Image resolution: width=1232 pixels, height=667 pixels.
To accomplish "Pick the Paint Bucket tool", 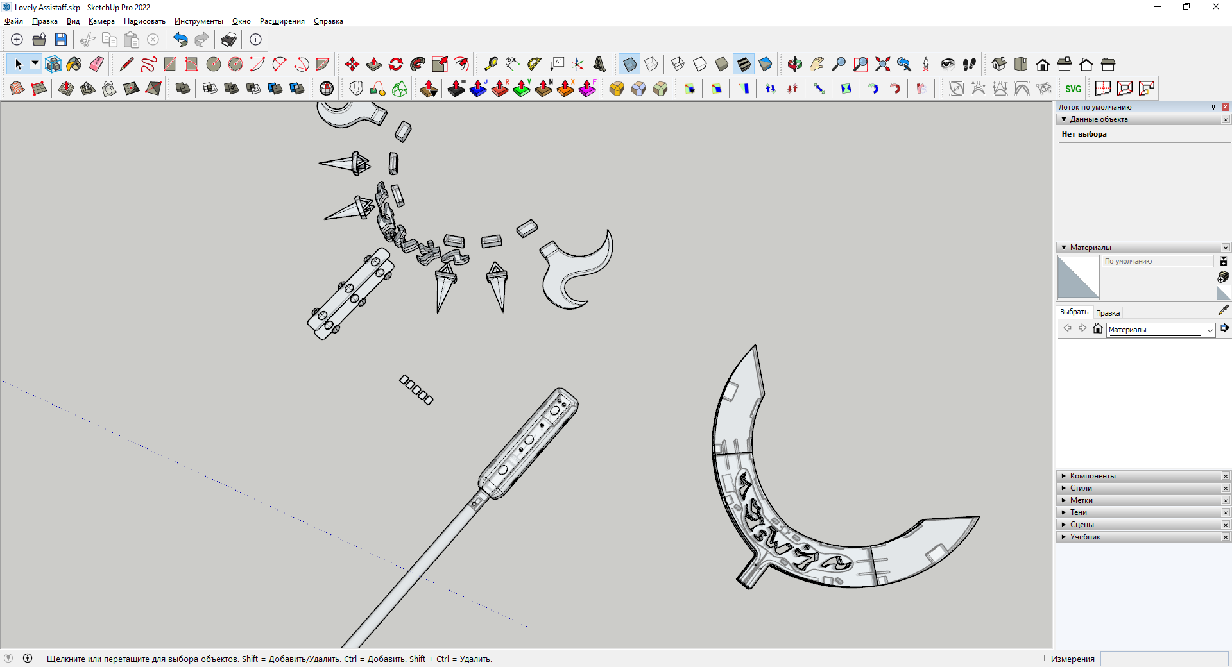I will click(x=74, y=64).
